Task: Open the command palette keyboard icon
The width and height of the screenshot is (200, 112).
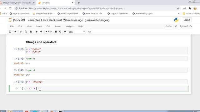Action: 90,32
